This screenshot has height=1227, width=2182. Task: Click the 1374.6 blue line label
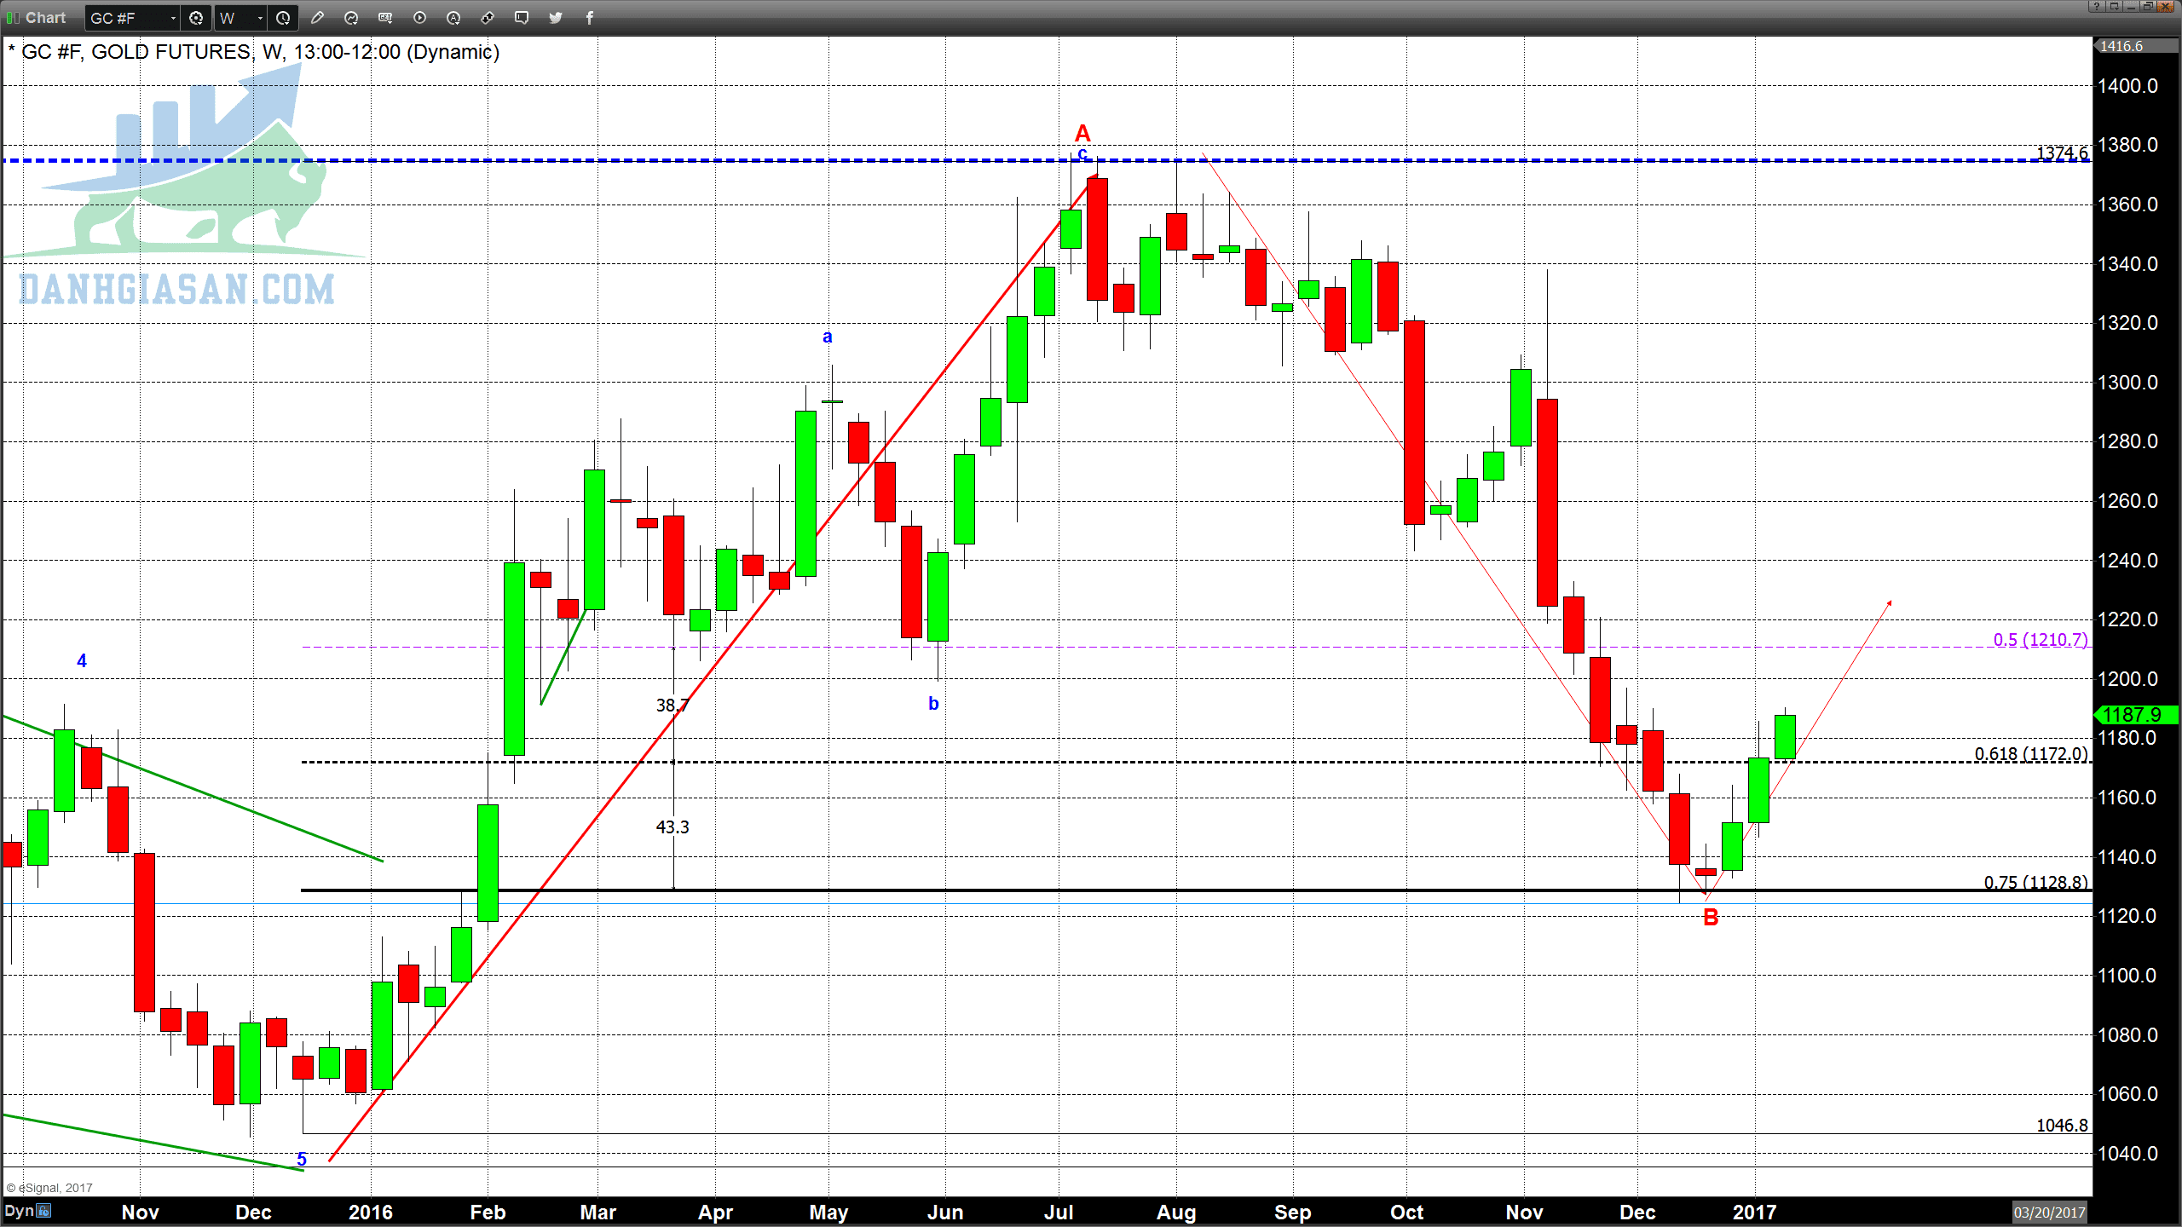[2062, 153]
